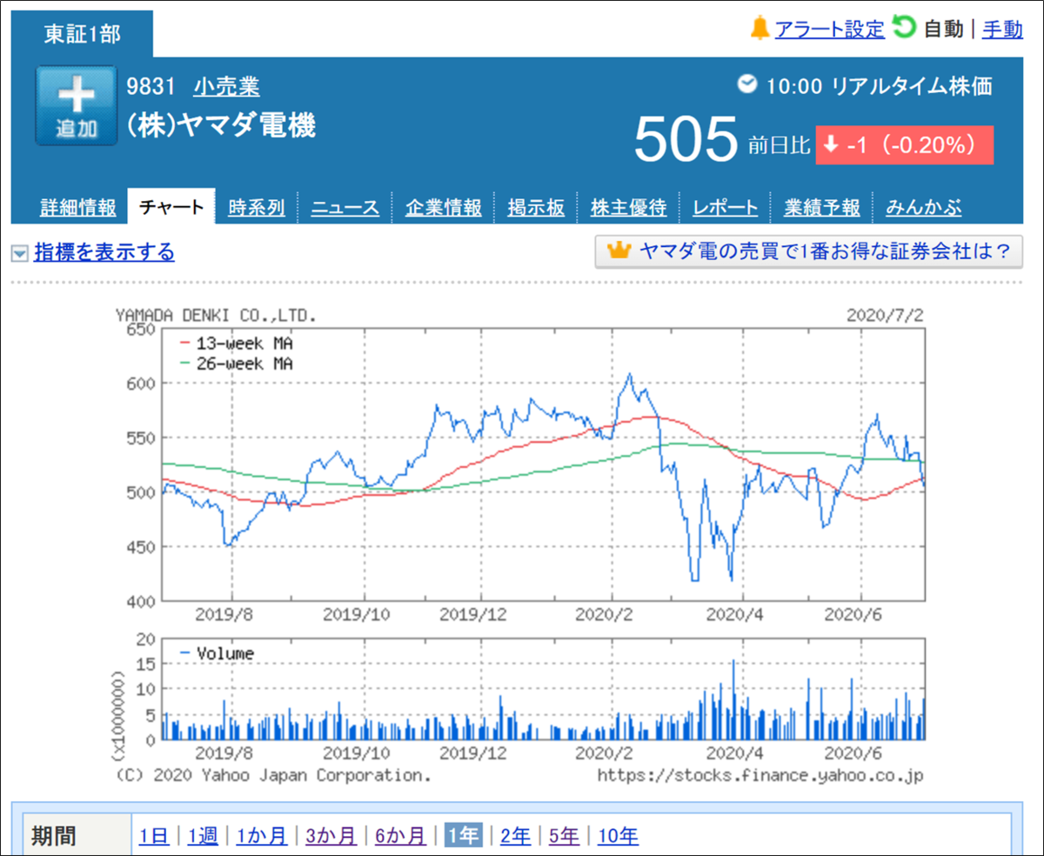The height and width of the screenshot is (856, 1044).
Task: Set chart period to 6か月
Action: coord(400,836)
